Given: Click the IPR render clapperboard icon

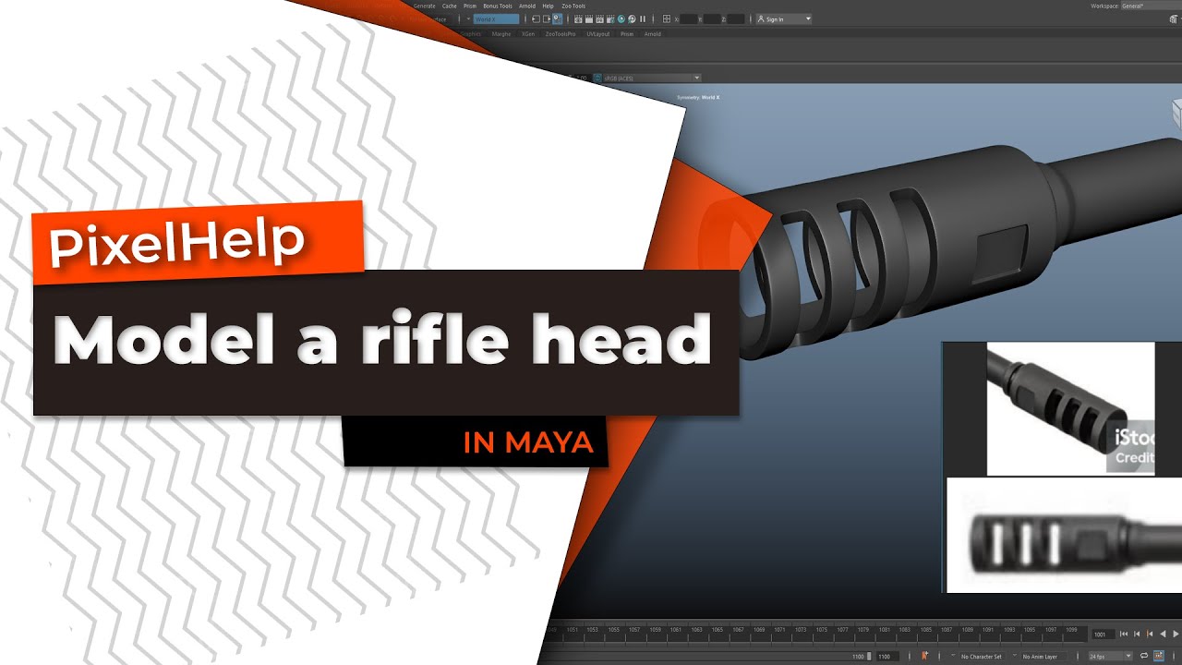Looking at the screenshot, I should click(599, 19).
